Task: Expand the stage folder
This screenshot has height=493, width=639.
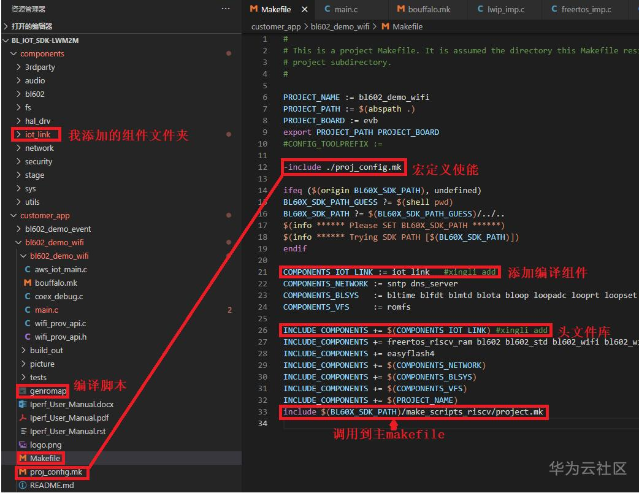Action: click(x=34, y=175)
